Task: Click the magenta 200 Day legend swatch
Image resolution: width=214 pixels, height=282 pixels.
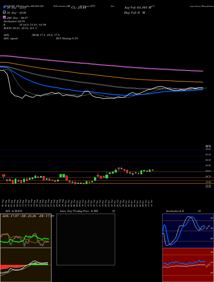Action: pyautogui.click(x=4, y=17)
